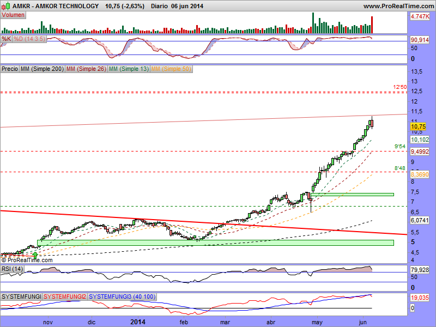This screenshot has height=327, width=436.
Task: Click the may label on the time axis
Action: pyautogui.click(x=317, y=323)
